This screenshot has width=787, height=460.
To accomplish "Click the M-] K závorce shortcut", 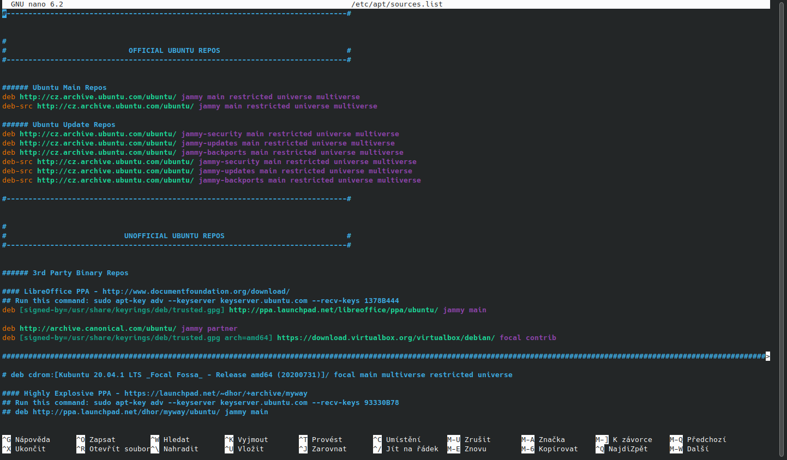I will point(624,440).
